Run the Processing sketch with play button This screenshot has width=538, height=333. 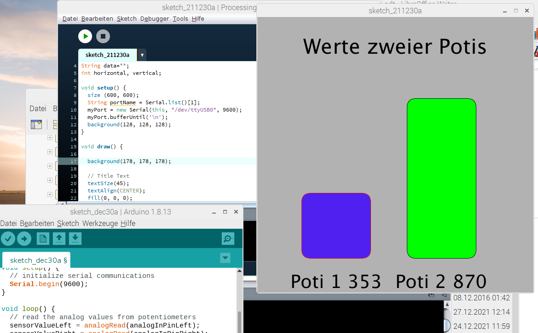pyautogui.click(x=85, y=36)
